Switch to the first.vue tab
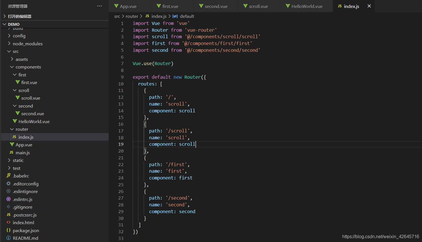 click(x=172, y=6)
